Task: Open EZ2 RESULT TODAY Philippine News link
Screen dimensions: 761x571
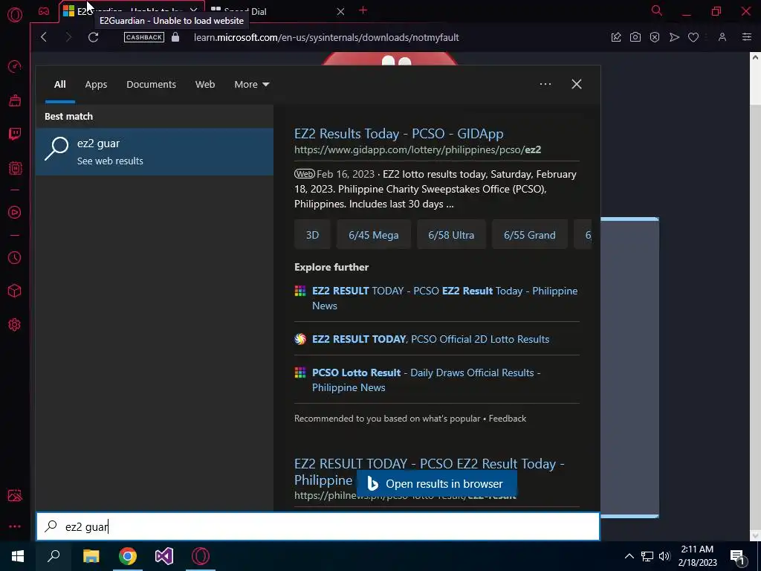Action: click(x=444, y=298)
